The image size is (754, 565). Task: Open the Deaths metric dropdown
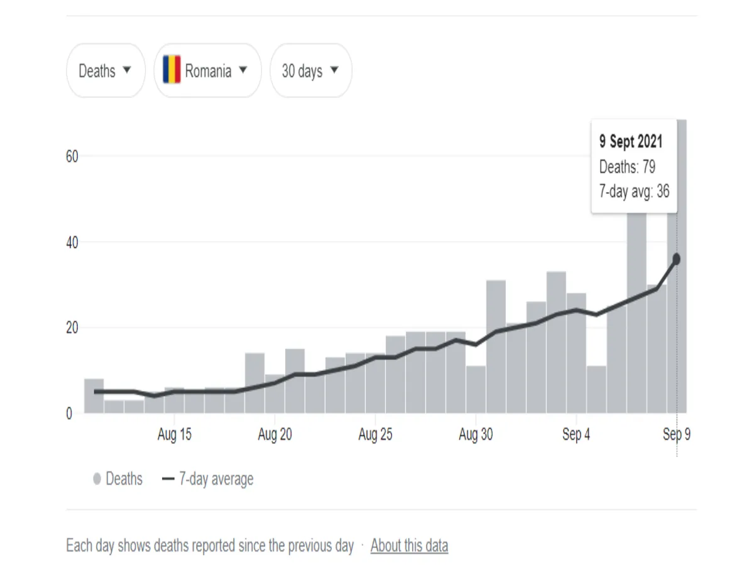(x=105, y=71)
